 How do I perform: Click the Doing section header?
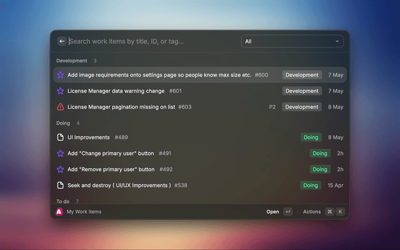[x=63, y=123]
